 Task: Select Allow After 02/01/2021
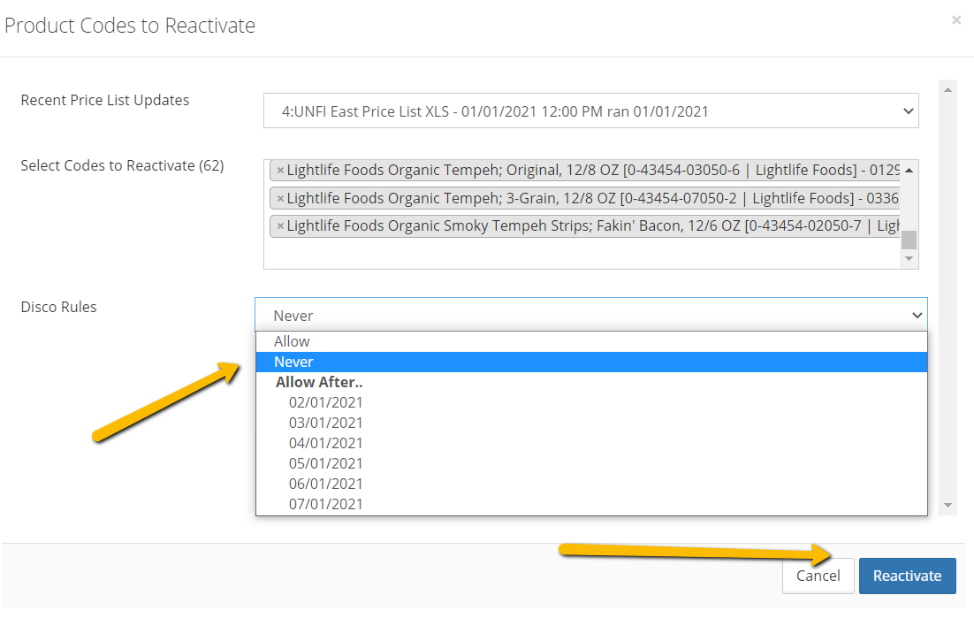tap(325, 402)
